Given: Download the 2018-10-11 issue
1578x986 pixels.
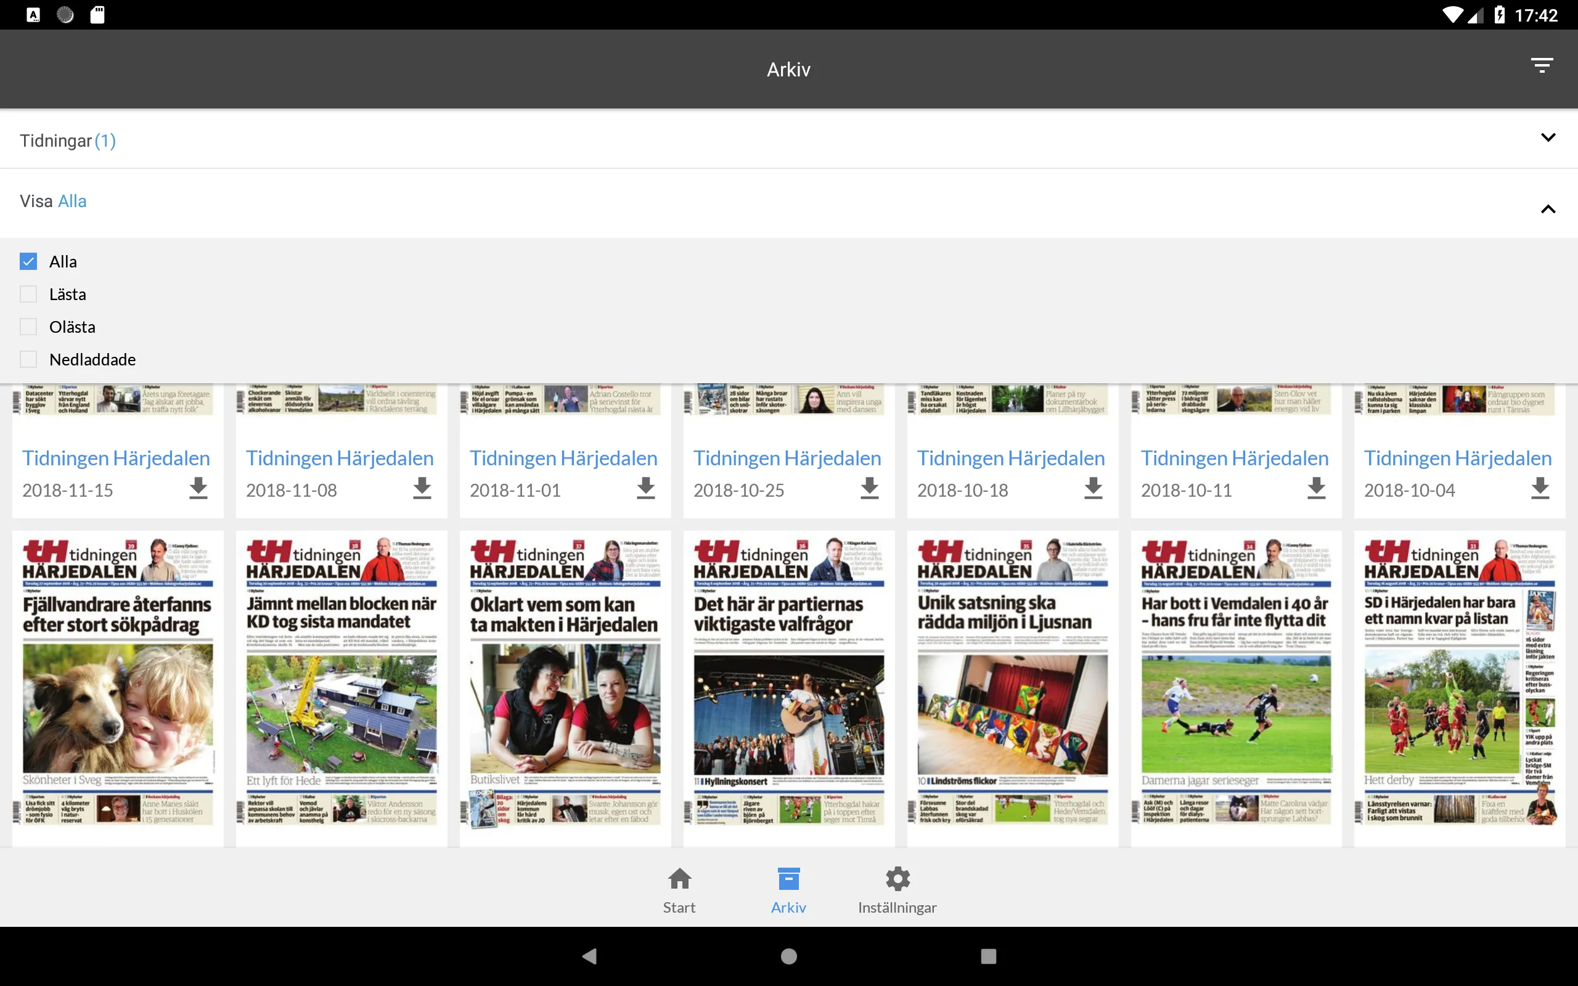Looking at the screenshot, I should [1317, 489].
